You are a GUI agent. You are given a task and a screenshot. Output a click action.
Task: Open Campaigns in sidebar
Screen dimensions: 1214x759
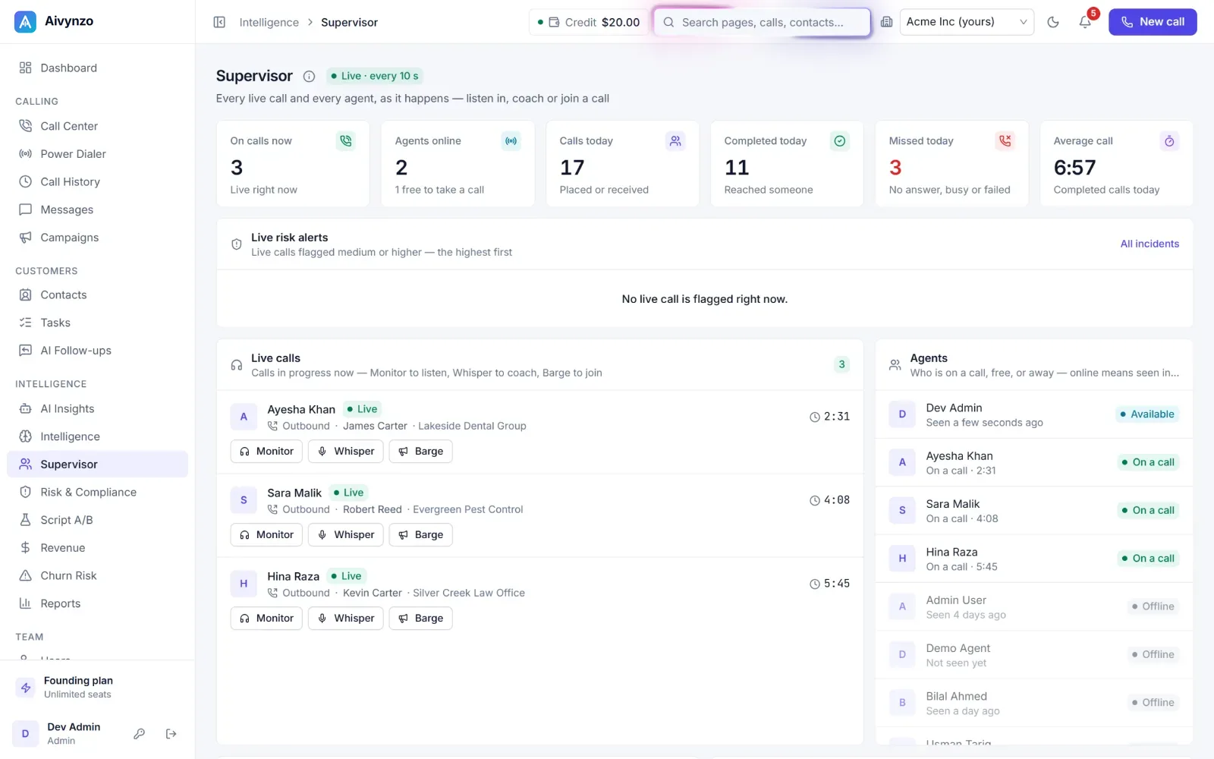[97, 238]
